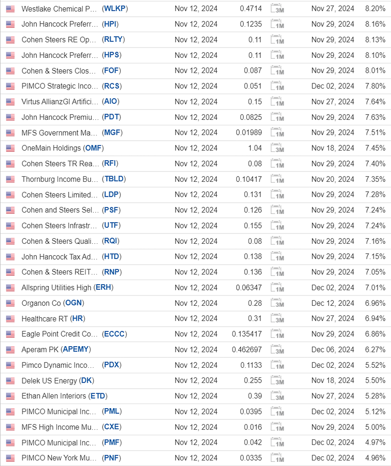Viewport: 391px width, 466px height.
Task: Click the 3M calendar icon for Aperam PK
Action: click(277, 349)
